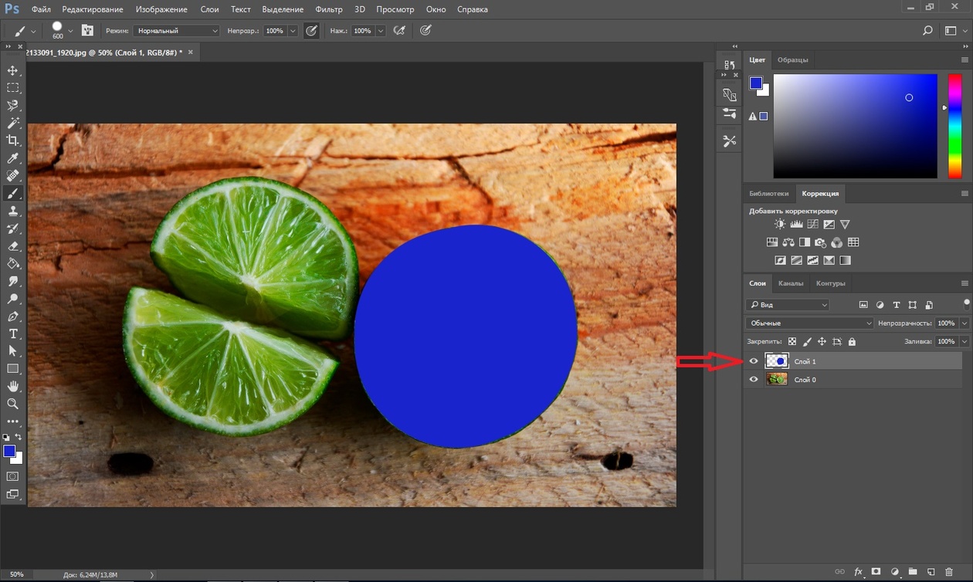The height and width of the screenshot is (582, 973).
Task: Hide layer Слой 1 with eye icon
Action: (754, 361)
